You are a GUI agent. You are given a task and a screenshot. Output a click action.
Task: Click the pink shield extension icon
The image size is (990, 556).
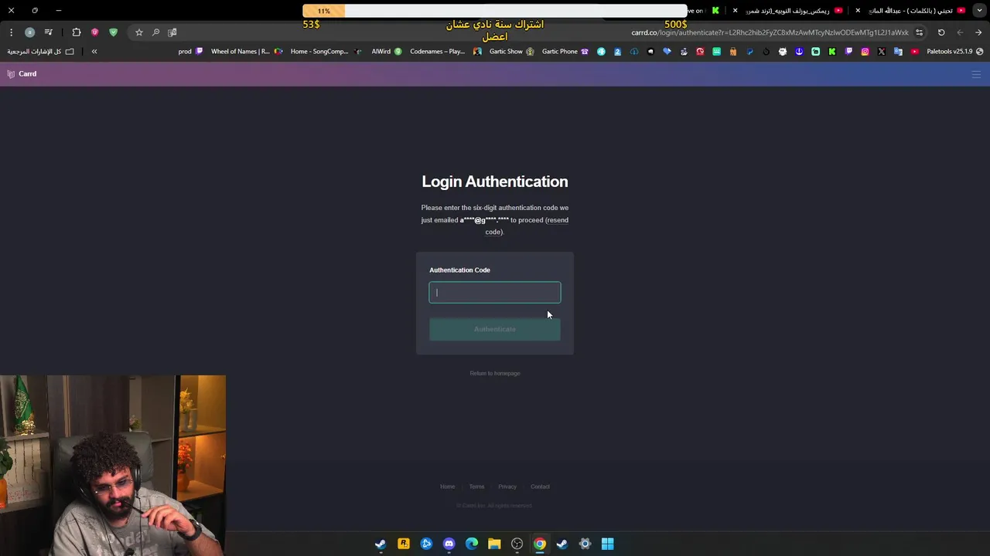coord(94,32)
